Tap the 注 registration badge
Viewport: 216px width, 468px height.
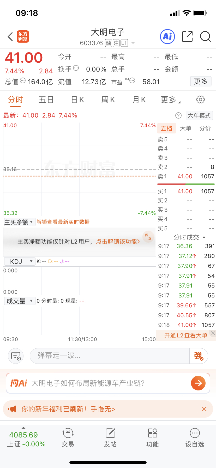tap(116, 43)
